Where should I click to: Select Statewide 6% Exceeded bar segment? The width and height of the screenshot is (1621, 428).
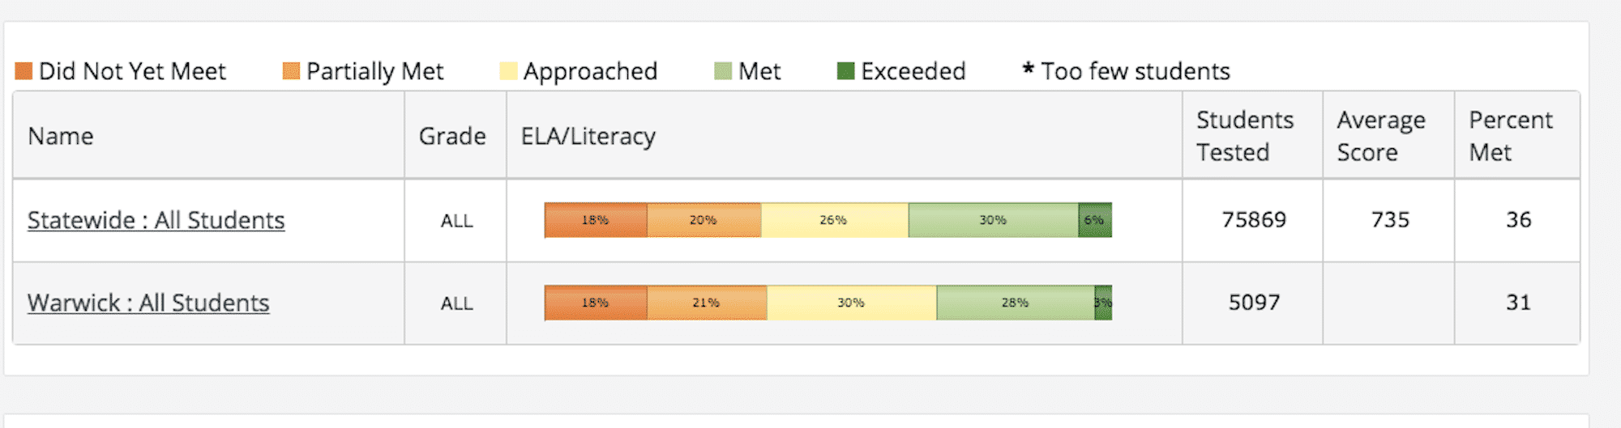1095,220
